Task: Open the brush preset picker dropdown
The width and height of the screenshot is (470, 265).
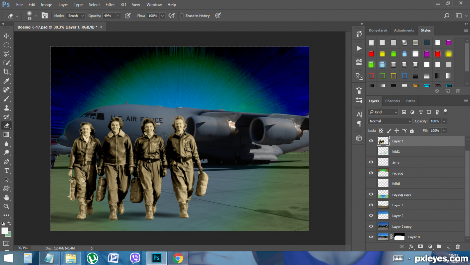Action: (36, 16)
